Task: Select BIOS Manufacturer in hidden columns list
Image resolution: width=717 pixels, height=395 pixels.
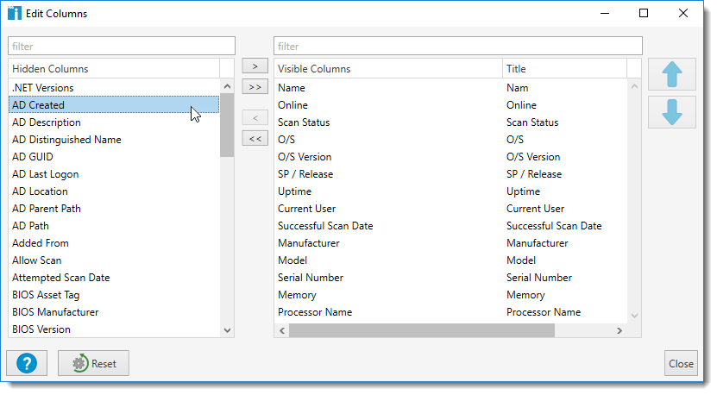Action: tap(55, 312)
